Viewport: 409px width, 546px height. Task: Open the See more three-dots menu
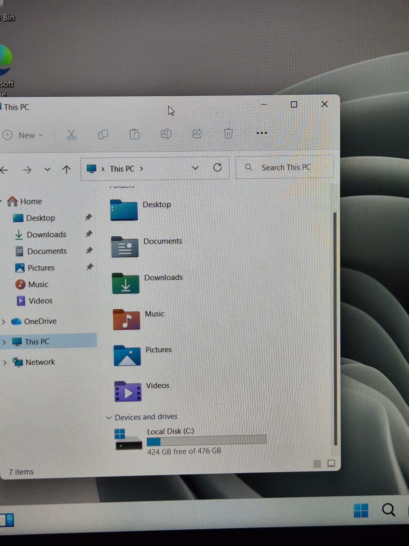[262, 133]
